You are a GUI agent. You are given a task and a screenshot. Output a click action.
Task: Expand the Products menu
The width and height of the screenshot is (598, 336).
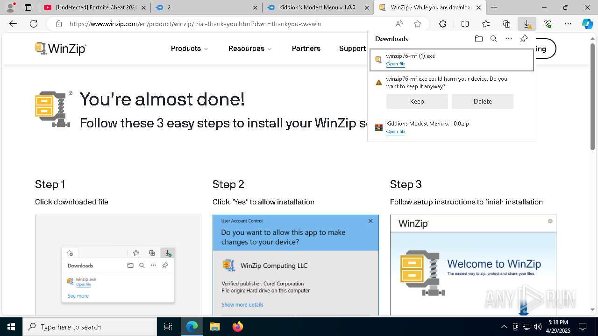tap(189, 49)
